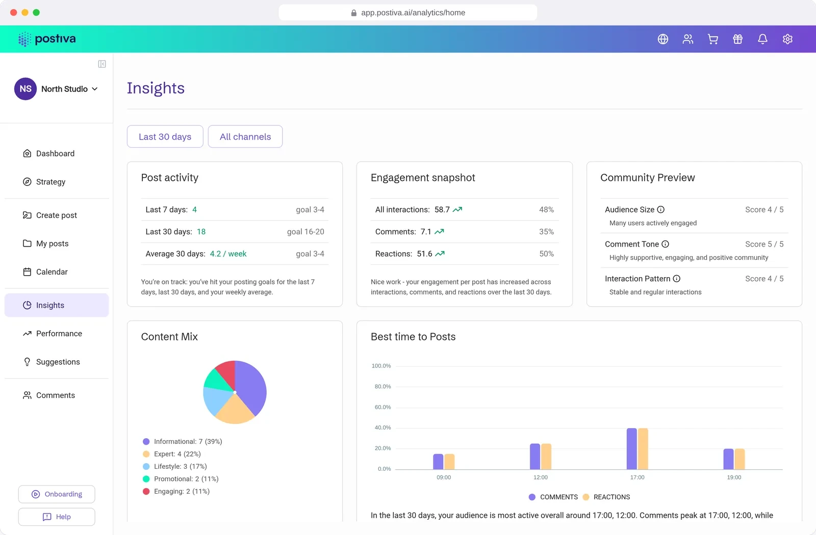This screenshot has height=535, width=816.
Task: Expand the North Studio workspace dropdown
Action: [70, 89]
